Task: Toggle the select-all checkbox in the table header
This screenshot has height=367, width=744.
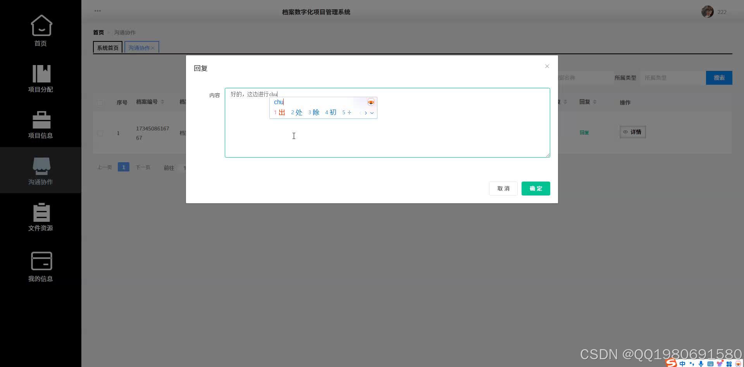Action: [x=100, y=103]
